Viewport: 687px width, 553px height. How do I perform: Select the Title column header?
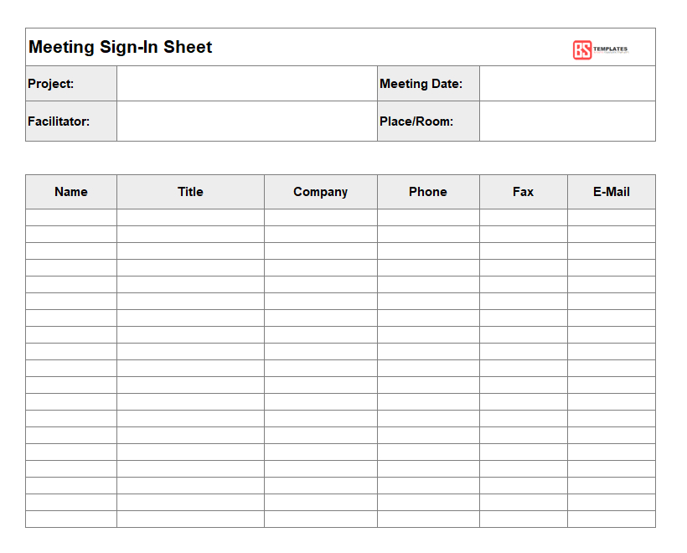(x=190, y=192)
